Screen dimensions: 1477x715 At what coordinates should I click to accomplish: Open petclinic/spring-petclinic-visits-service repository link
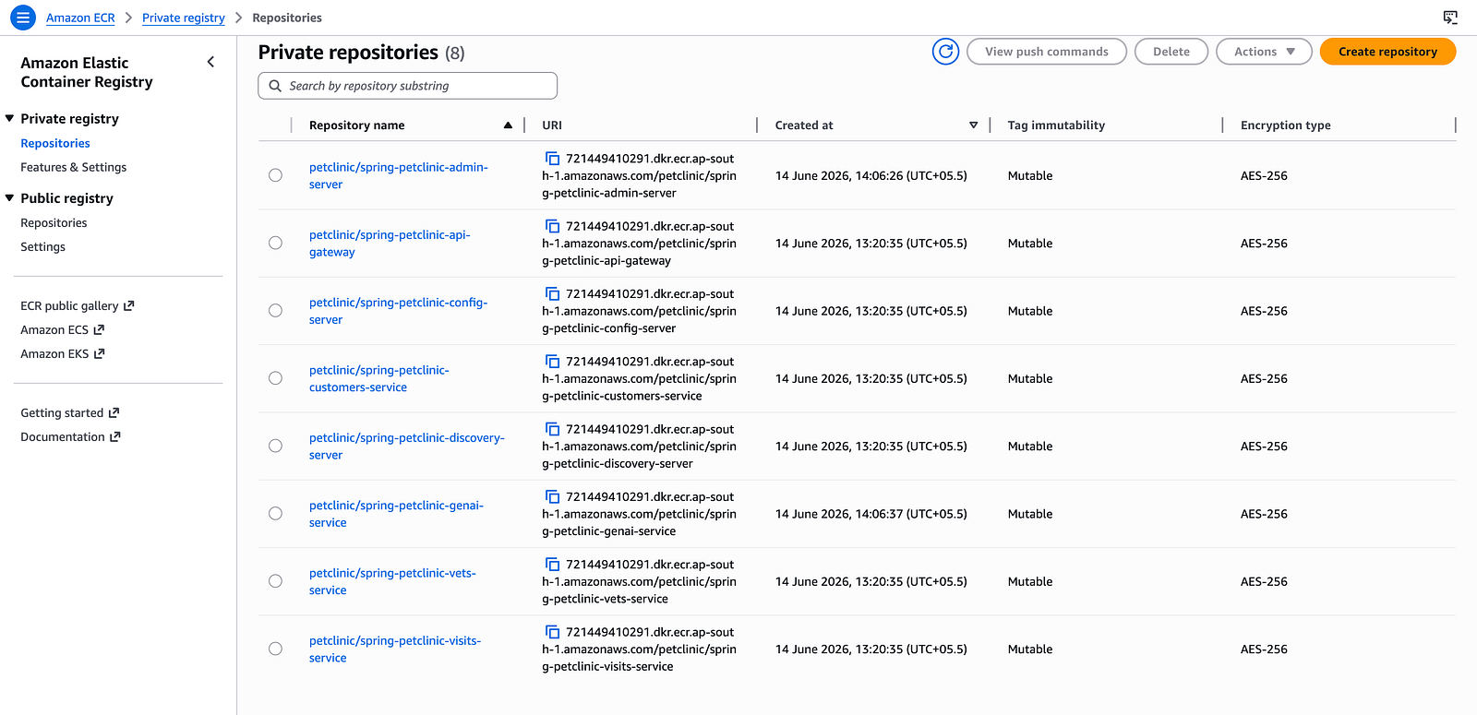[395, 649]
